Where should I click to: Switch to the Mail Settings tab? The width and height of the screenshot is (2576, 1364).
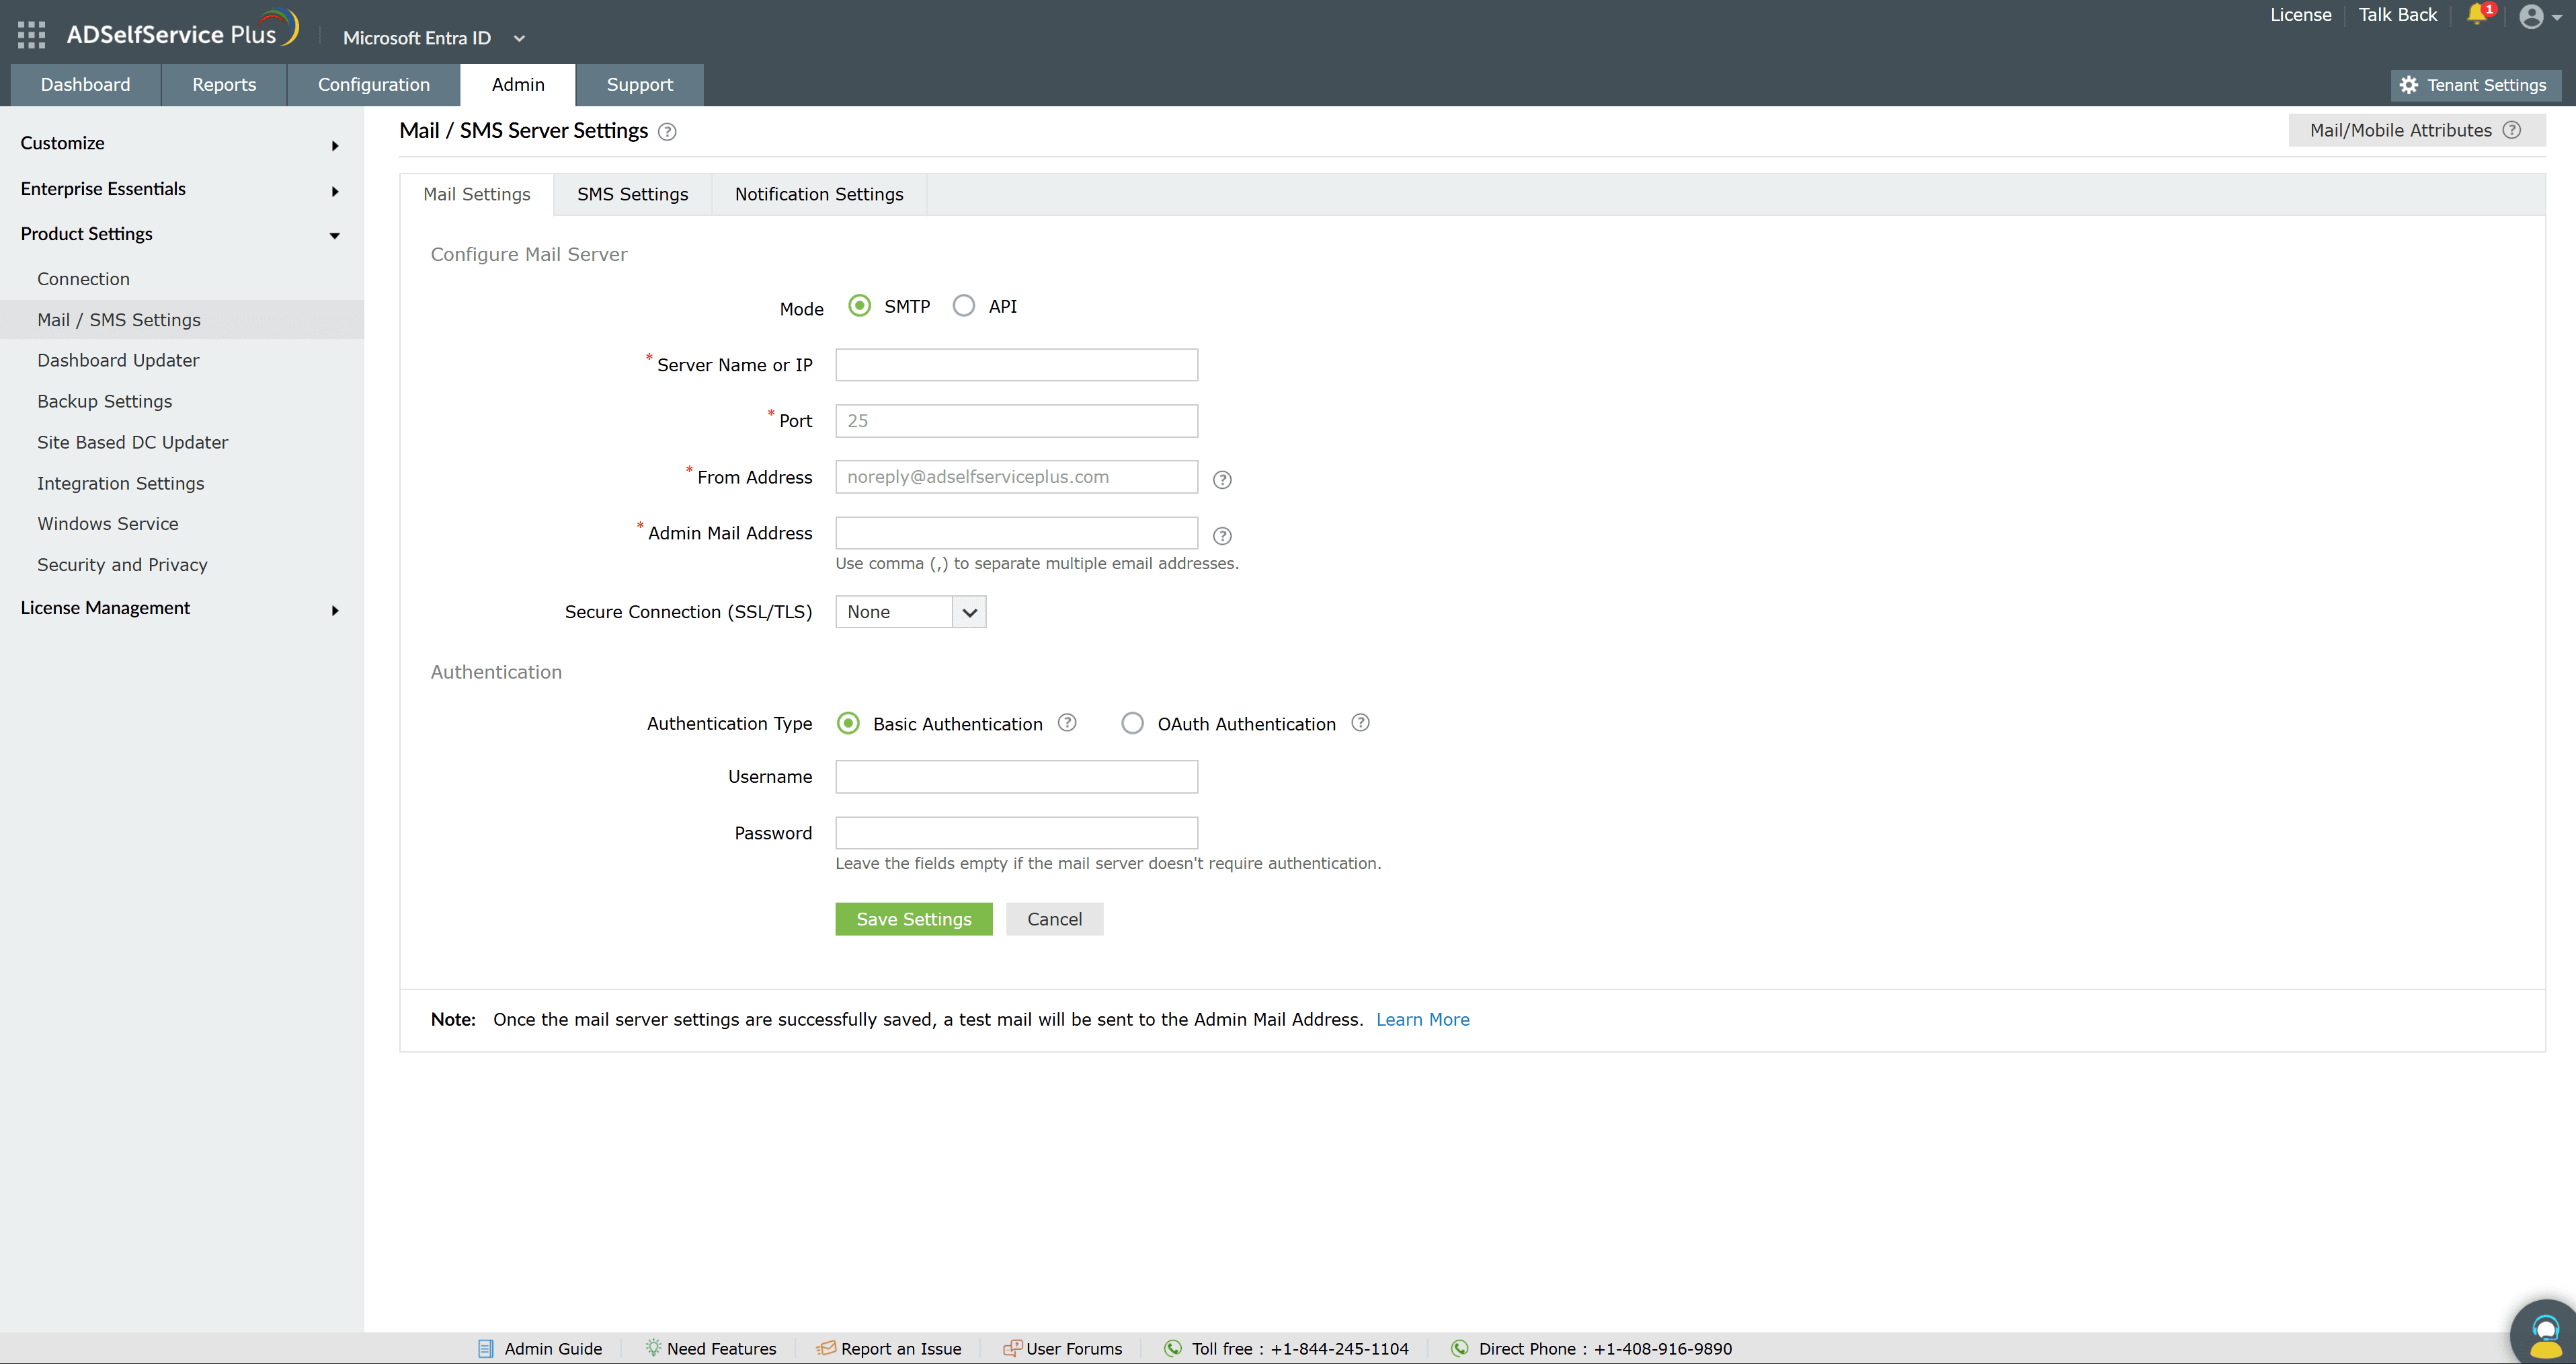(x=477, y=194)
